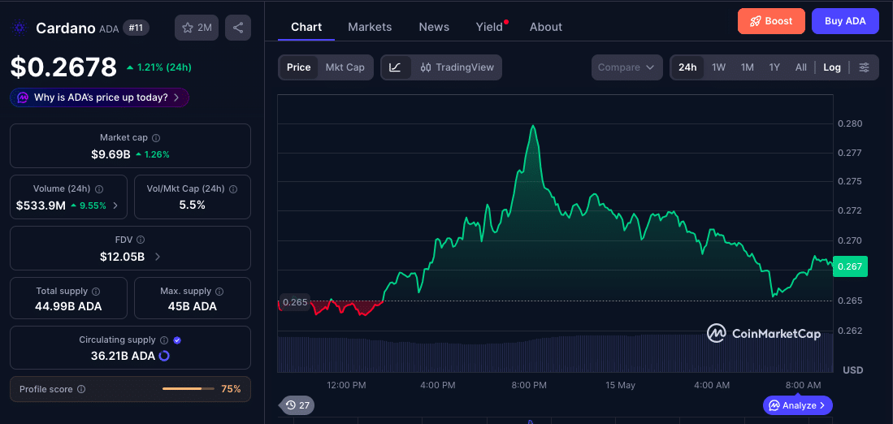The width and height of the screenshot is (893, 424).
Task: Click the 0.280 price axis label
Action: tap(850, 123)
